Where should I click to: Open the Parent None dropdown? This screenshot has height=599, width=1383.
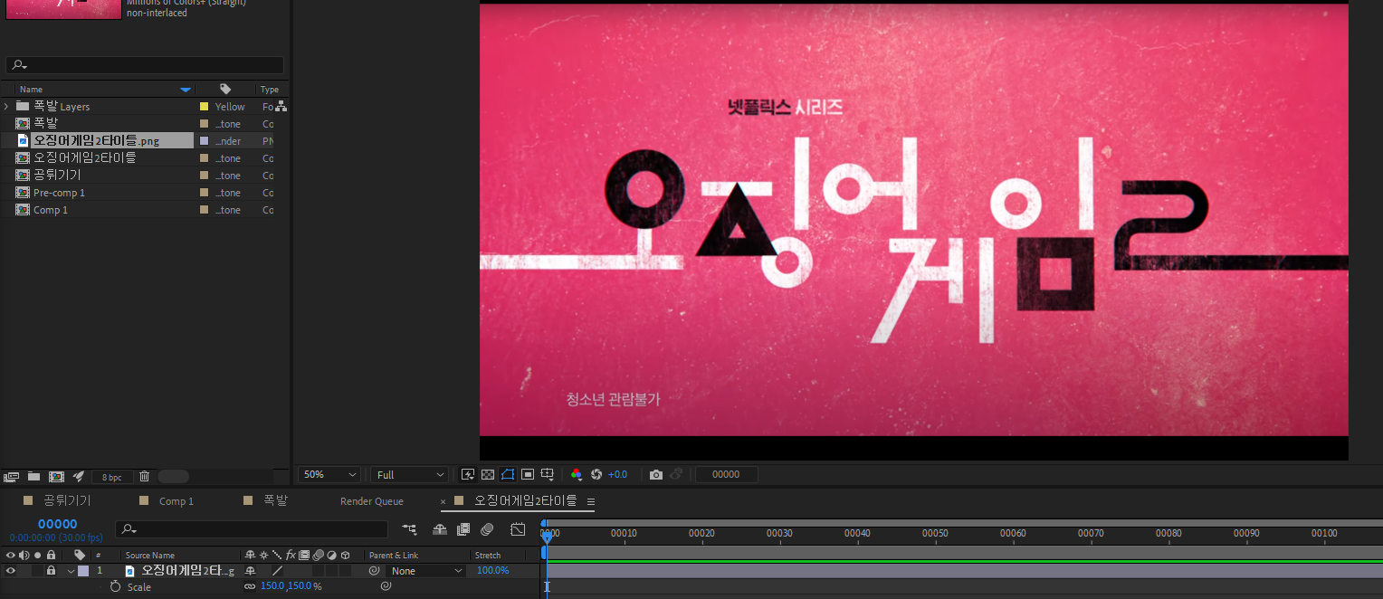(x=425, y=571)
